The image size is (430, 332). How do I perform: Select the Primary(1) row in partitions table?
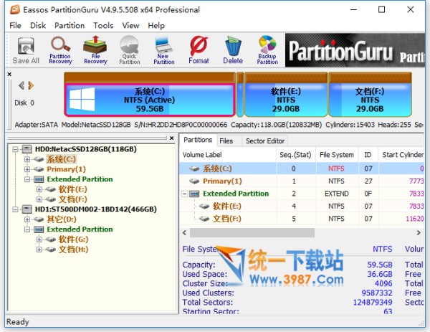(x=302, y=181)
